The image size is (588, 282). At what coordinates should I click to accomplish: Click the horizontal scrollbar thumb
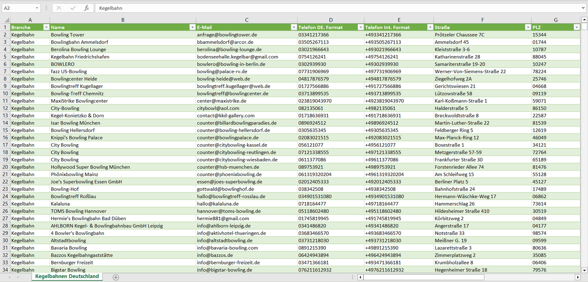423,277
